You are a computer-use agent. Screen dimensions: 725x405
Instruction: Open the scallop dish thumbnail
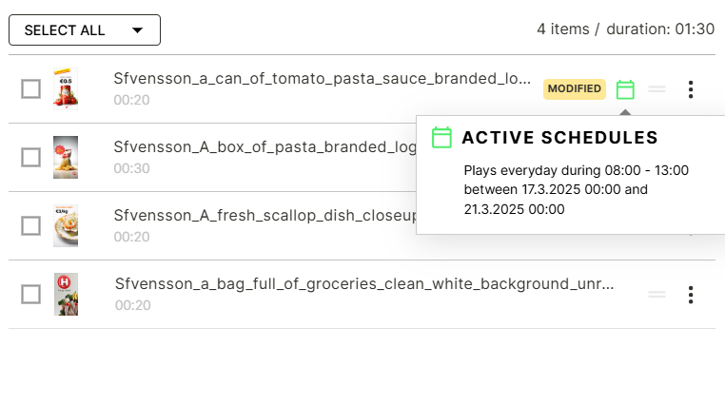click(66, 226)
